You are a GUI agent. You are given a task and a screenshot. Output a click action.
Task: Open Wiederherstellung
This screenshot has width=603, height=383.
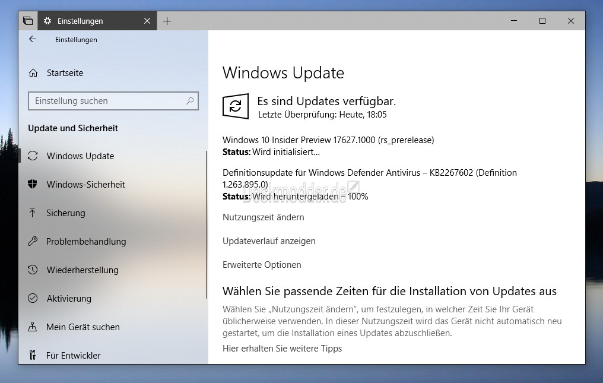pyautogui.click(x=82, y=270)
